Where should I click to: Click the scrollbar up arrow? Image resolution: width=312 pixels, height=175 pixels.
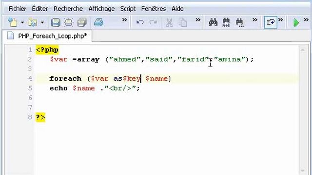coord(303,50)
